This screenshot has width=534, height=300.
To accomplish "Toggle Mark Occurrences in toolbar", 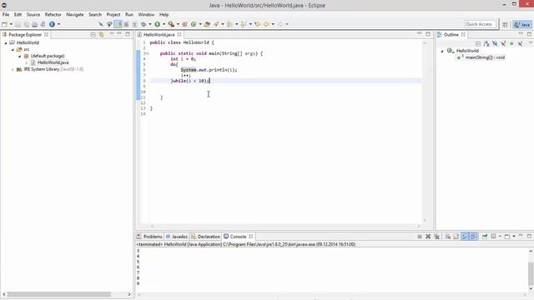I will 118,24.
